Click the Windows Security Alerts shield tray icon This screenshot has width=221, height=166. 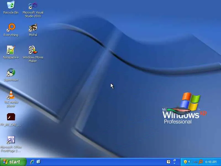click(185, 162)
